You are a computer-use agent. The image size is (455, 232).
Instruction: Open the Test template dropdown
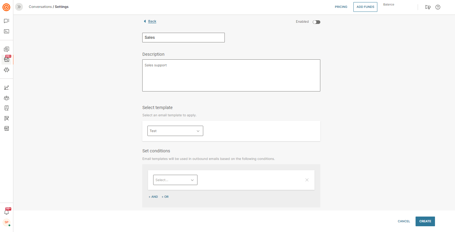click(175, 131)
